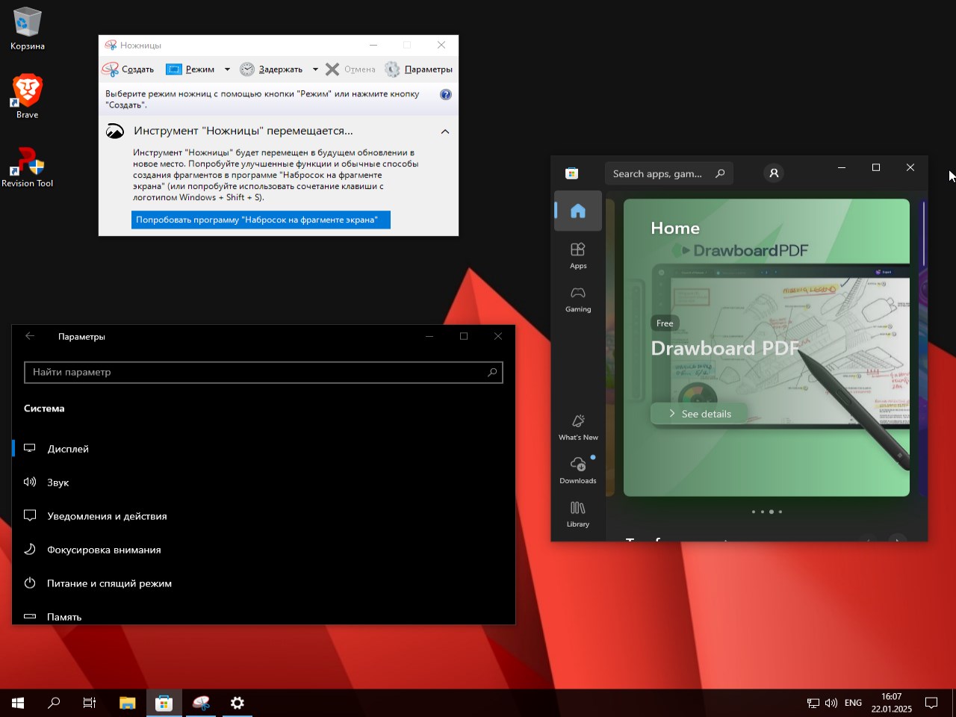Open the Gaming section in Store sidebar

pyautogui.click(x=578, y=299)
